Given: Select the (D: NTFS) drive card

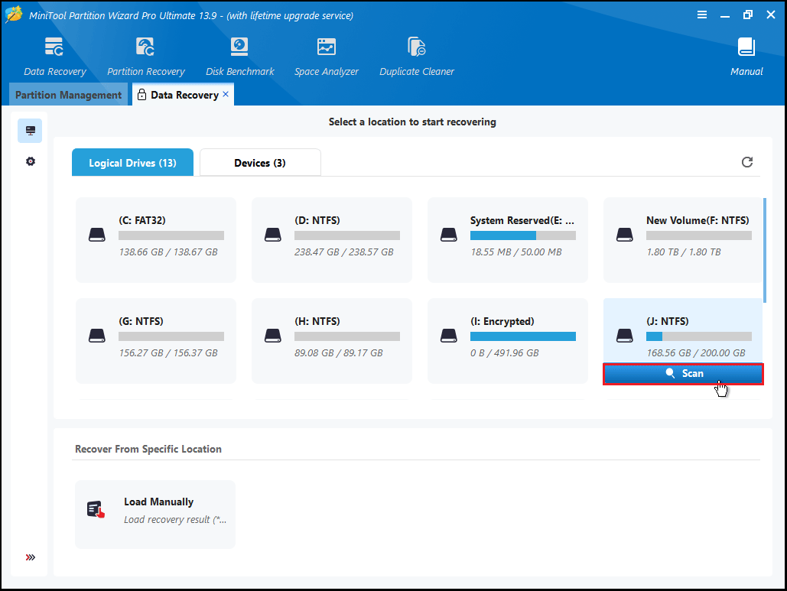Looking at the screenshot, I should [332, 240].
